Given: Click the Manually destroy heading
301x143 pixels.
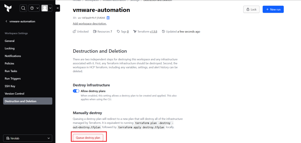Looking at the screenshot, I should click(87, 113).
